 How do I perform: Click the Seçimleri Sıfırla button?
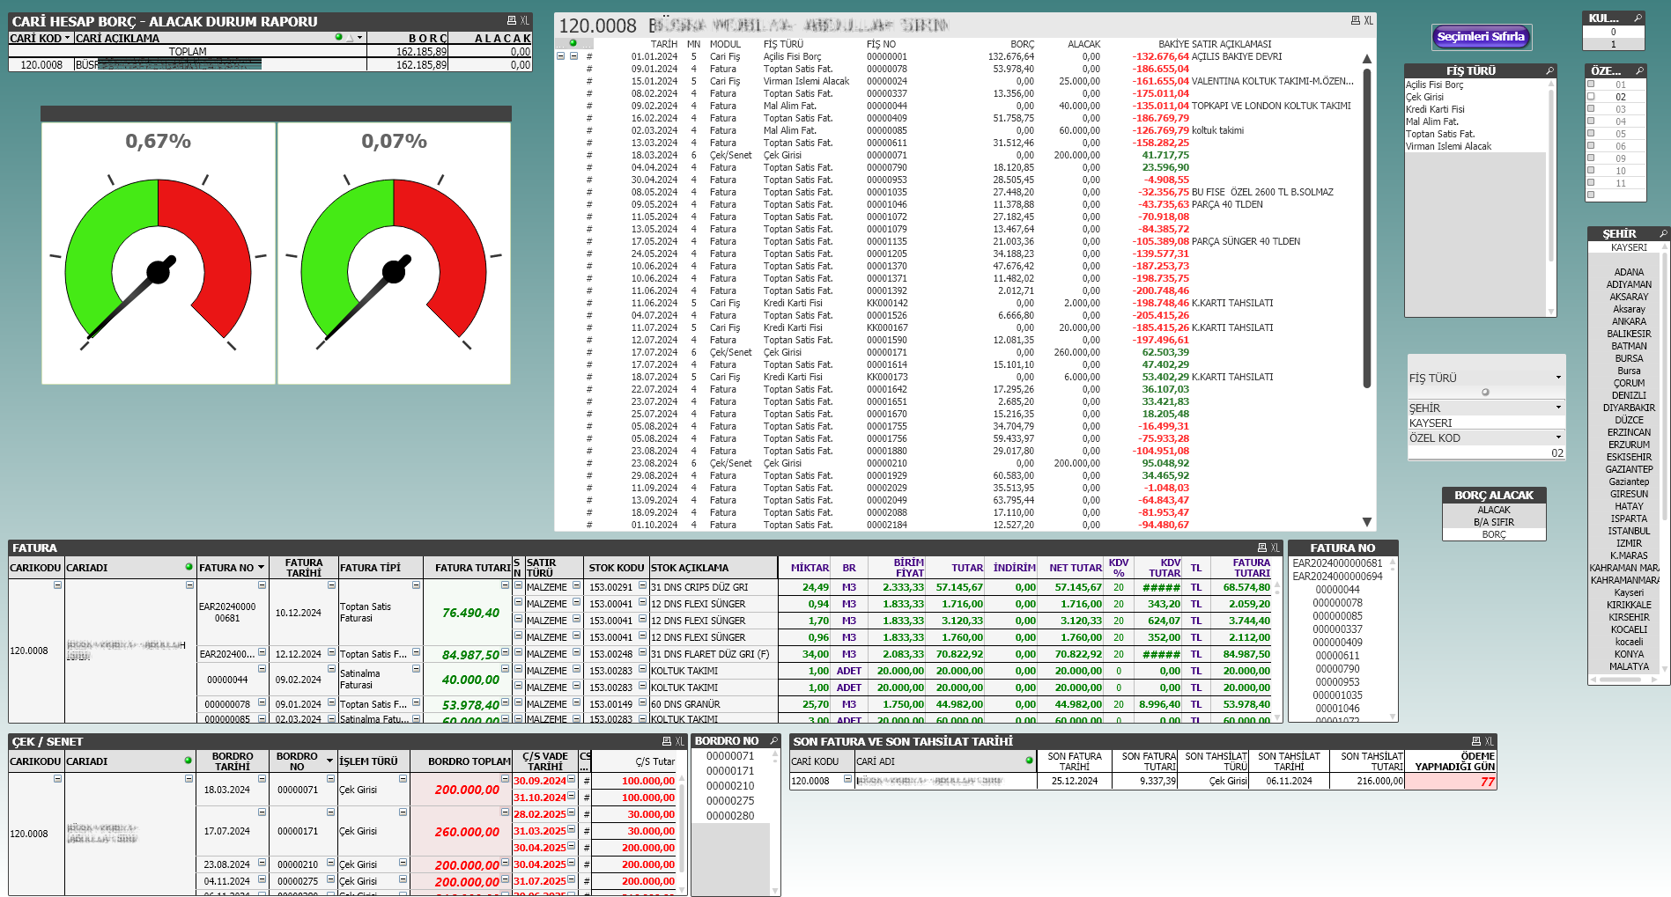pyautogui.click(x=1481, y=37)
